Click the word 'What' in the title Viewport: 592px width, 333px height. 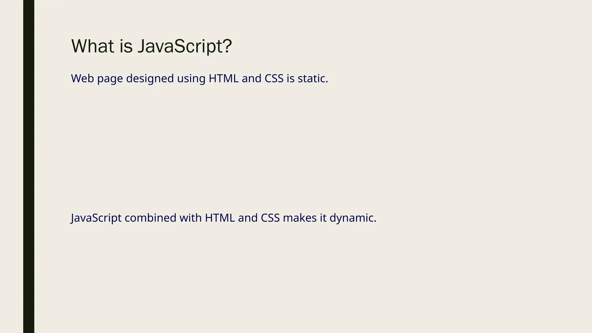tap(92, 46)
